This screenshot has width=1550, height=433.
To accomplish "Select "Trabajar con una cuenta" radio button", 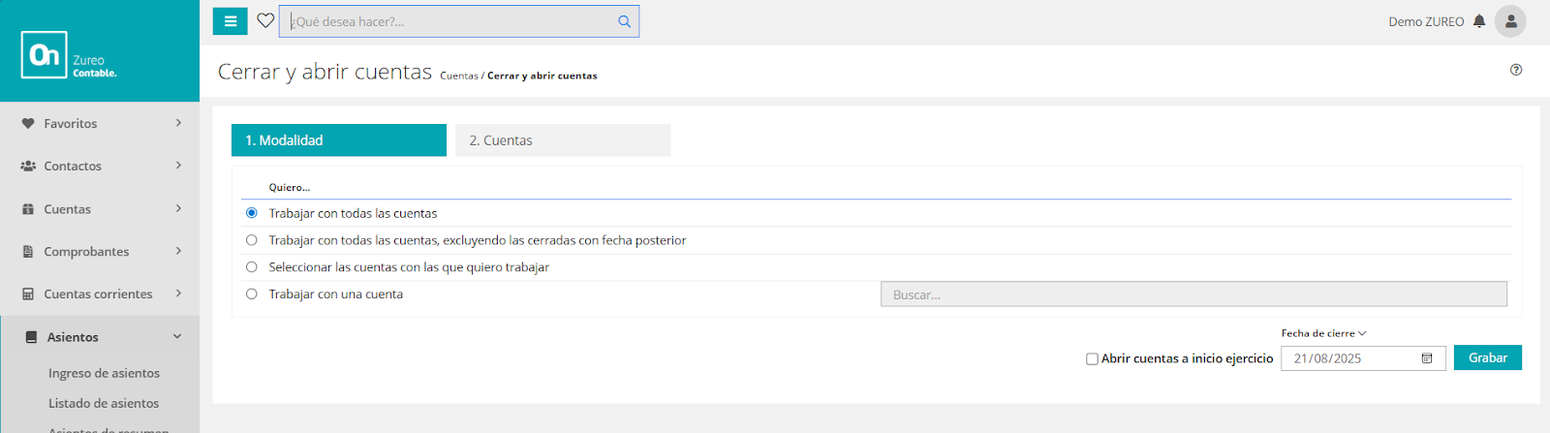I will click(252, 294).
